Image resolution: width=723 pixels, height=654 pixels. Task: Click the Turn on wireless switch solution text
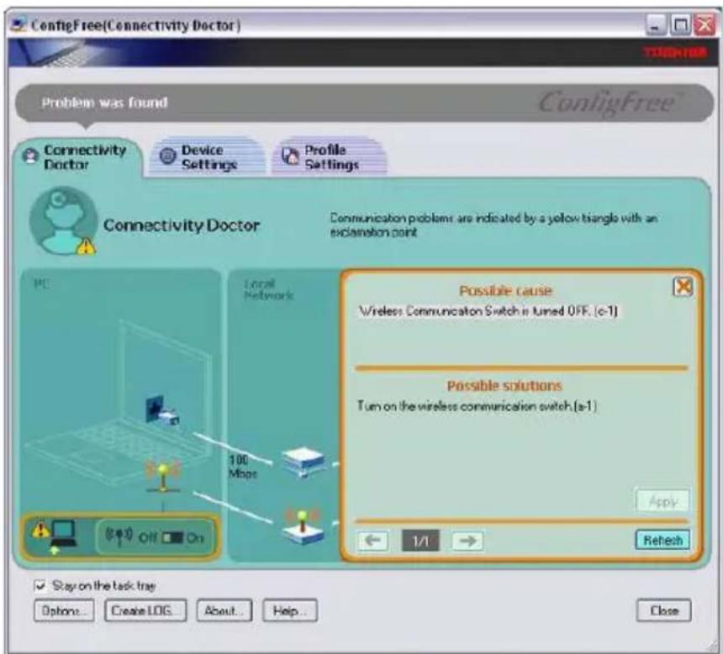(478, 406)
